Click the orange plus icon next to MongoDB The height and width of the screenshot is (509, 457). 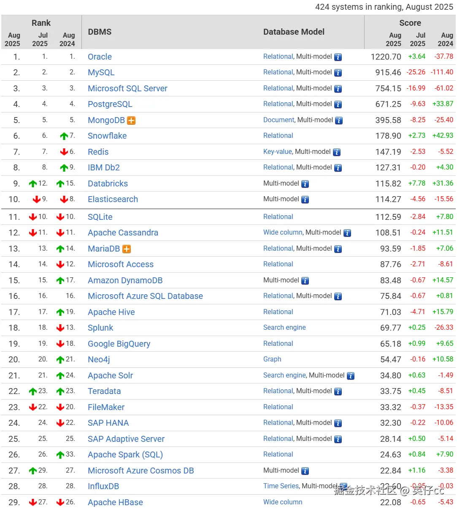131,120
